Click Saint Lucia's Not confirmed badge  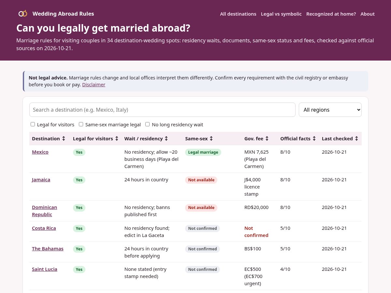tap(202, 270)
